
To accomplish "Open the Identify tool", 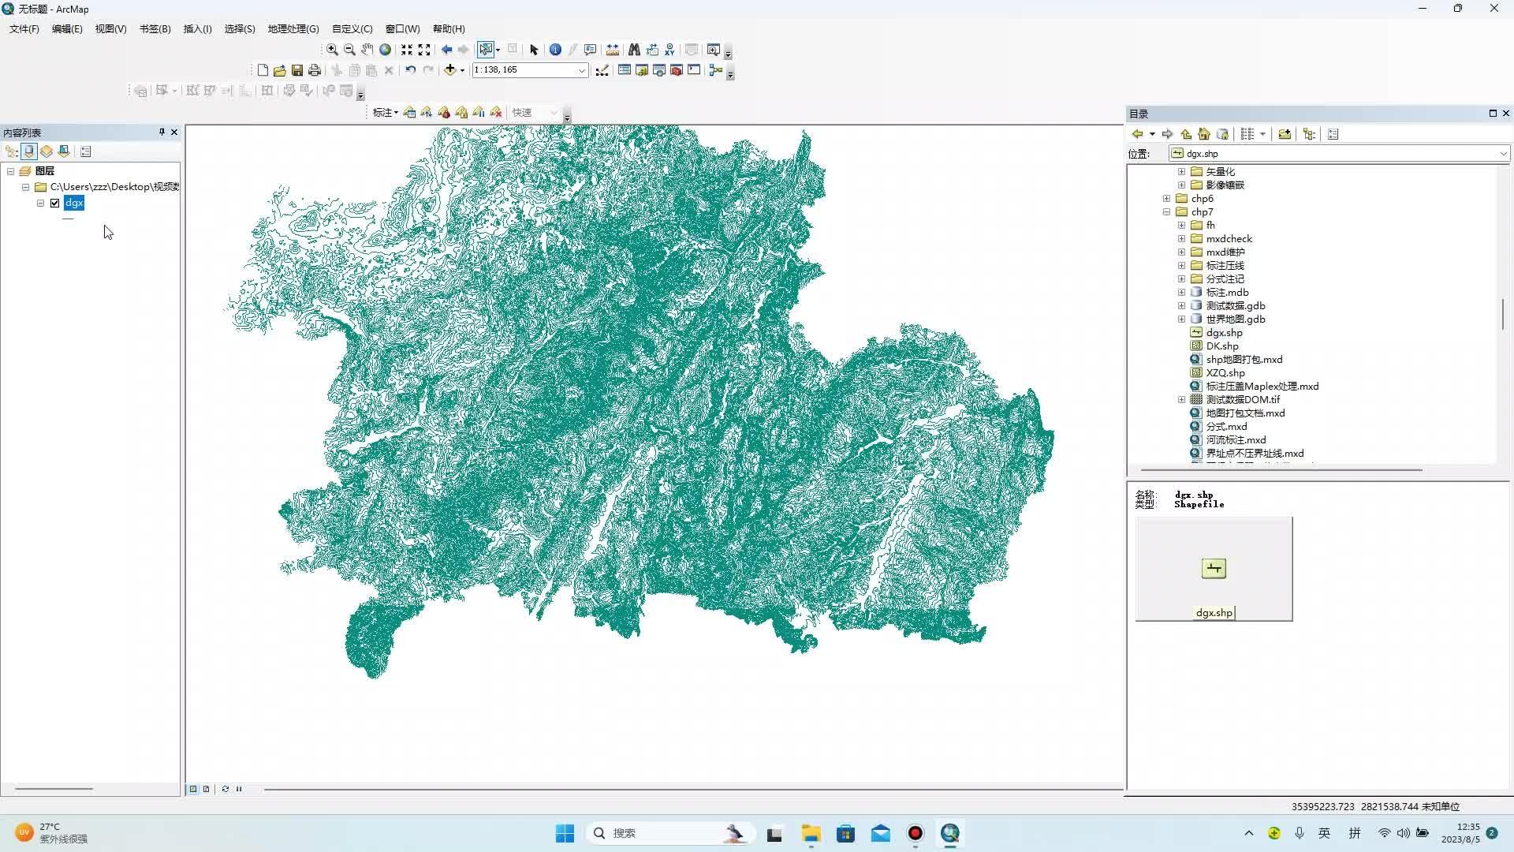I will [x=555, y=50].
